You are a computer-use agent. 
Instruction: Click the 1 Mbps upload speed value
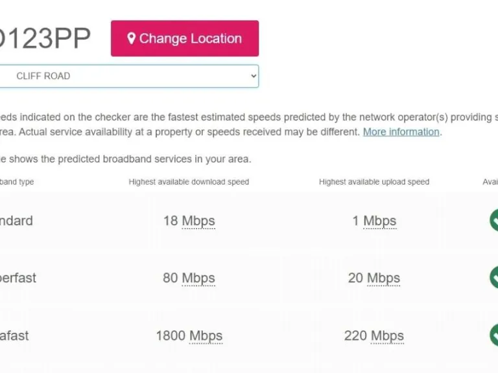click(x=374, y=221)
